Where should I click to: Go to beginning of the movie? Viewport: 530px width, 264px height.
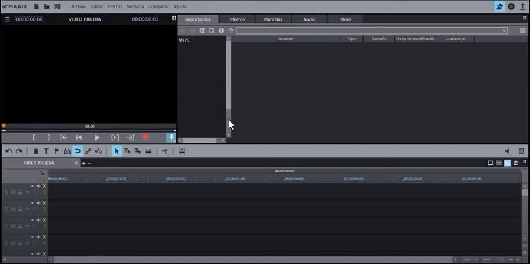pos(79,137)
